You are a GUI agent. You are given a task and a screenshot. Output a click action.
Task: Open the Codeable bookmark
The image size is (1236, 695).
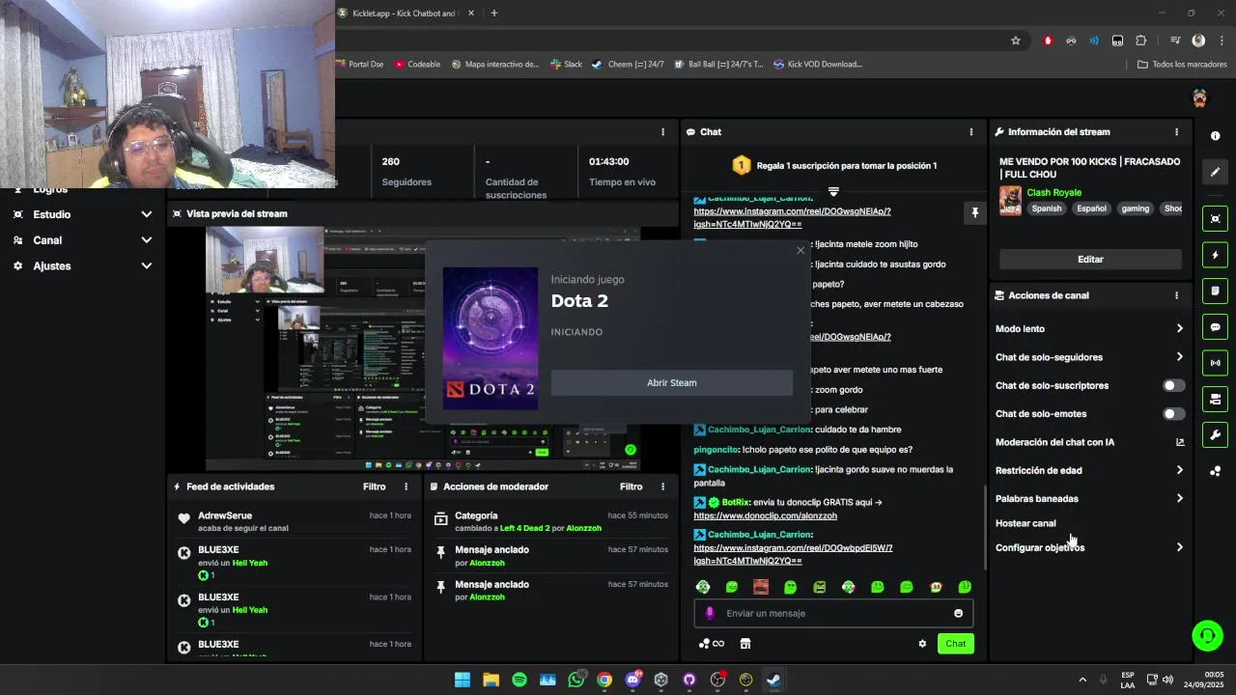tap(417, 65)
